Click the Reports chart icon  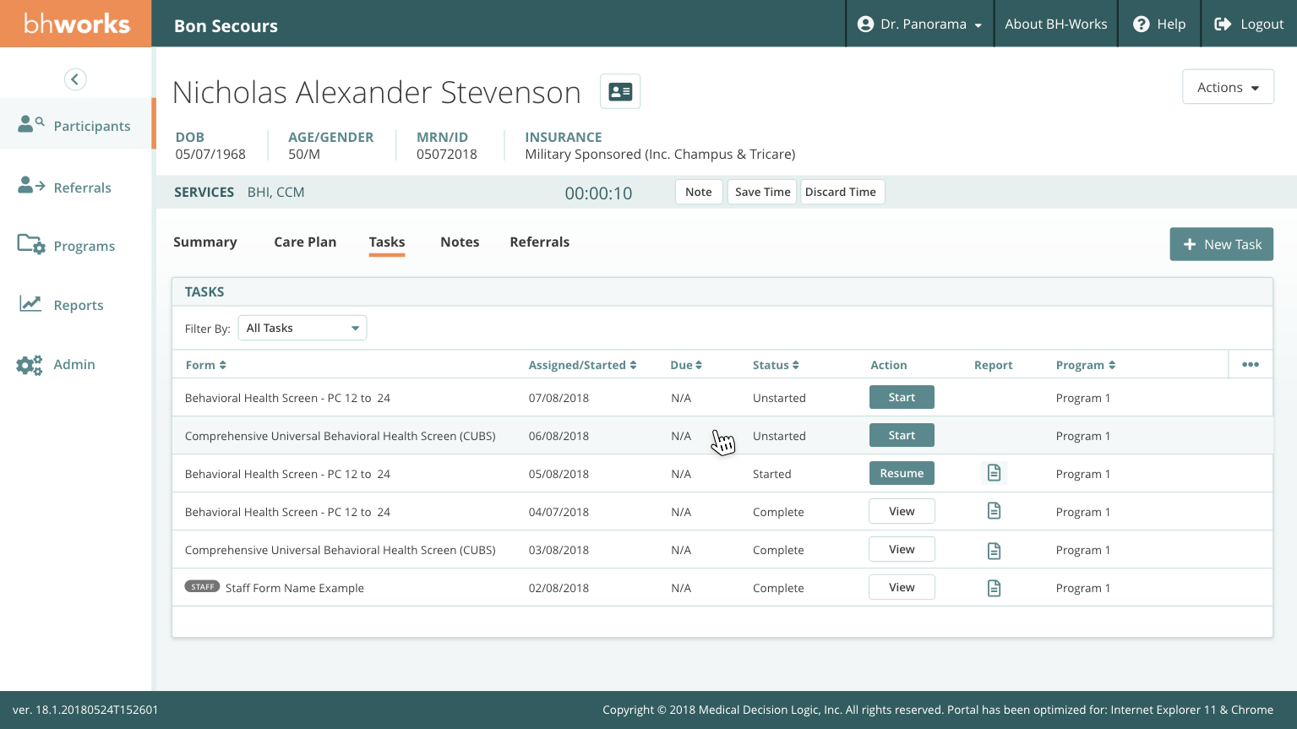tap(30, 303)
